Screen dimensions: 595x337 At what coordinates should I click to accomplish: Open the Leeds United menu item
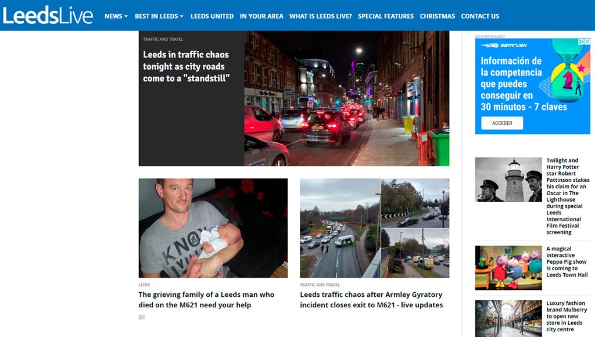(212, 16)
